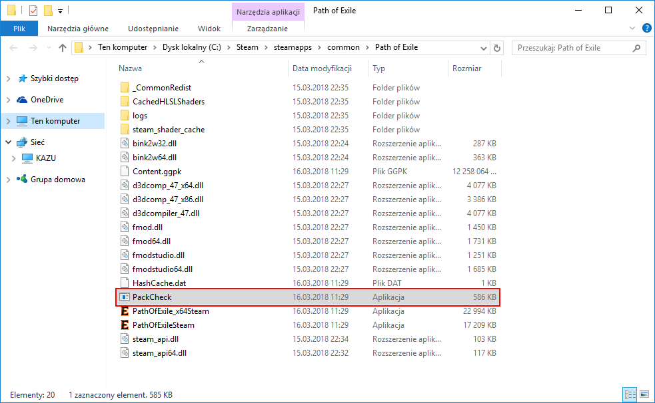Select bink2w64.dll file icon
Screen dimensions: 655x403
click(125, 157)
